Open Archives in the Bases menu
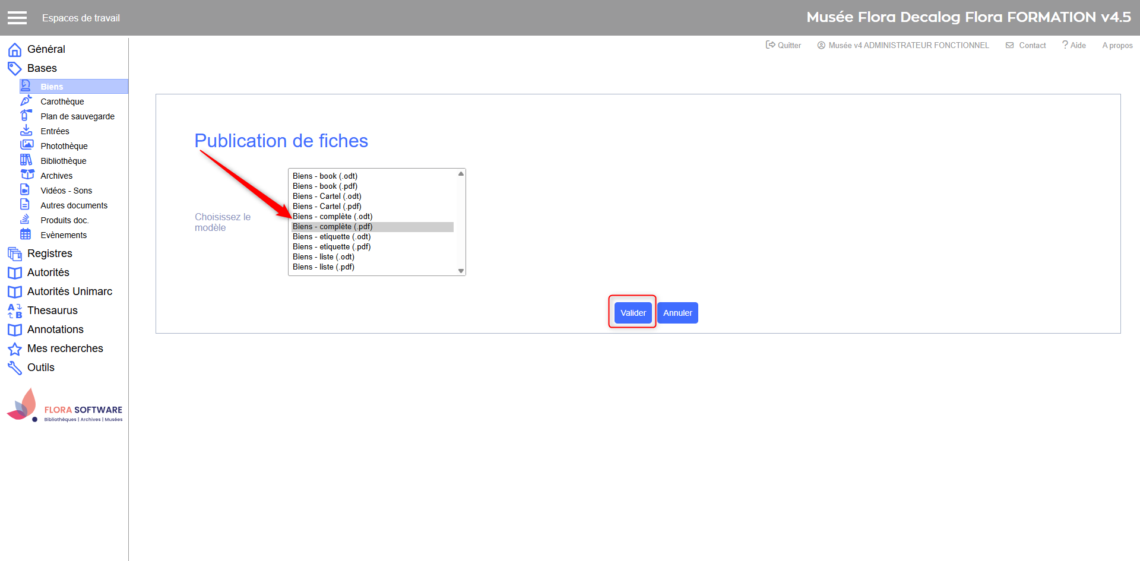 coord(56,176)
